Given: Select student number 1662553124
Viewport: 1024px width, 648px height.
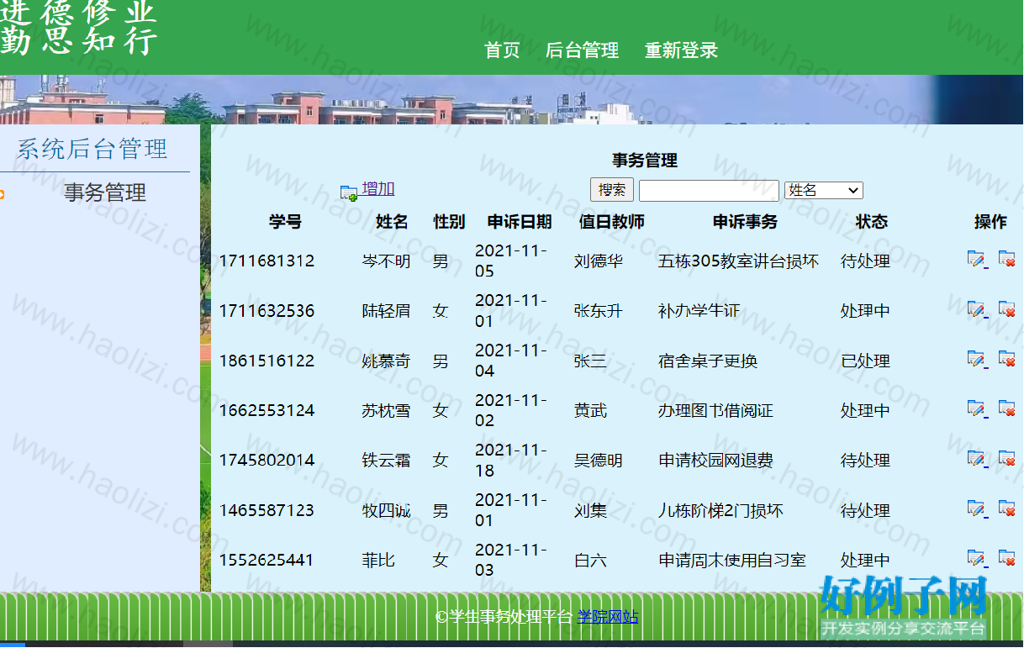Looking at the screenshot, I should pos(267,411).
